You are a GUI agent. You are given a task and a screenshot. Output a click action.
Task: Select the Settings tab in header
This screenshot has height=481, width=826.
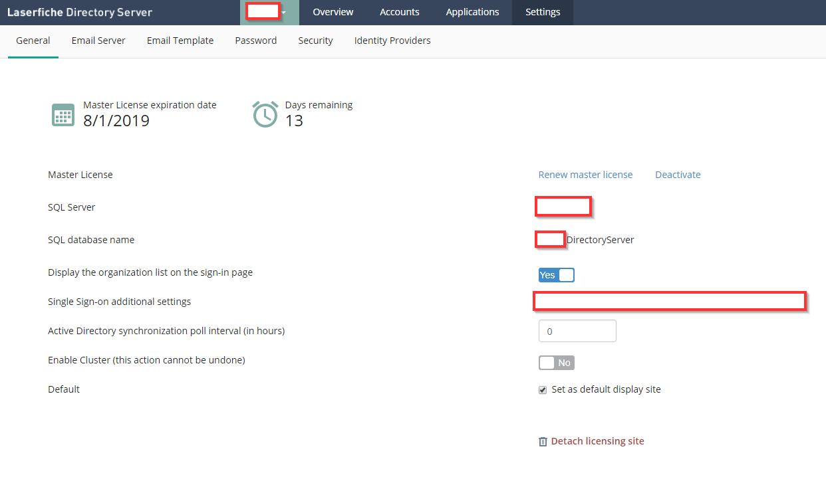tap(543, 13)
